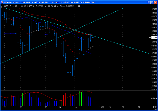Screen dimensions: 158x111
Task: Click the 22 date label on time axis
Action: (x=5, y=107)
